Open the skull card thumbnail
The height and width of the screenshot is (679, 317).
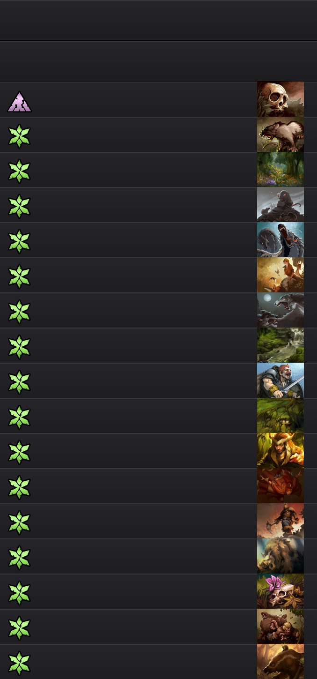281,99
